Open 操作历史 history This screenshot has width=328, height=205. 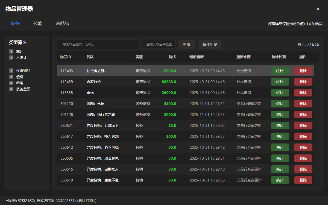tap(210, 44)
